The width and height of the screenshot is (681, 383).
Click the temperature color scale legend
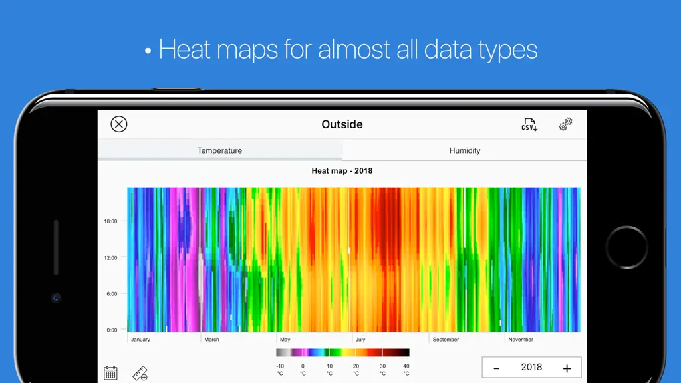[342, 352]
